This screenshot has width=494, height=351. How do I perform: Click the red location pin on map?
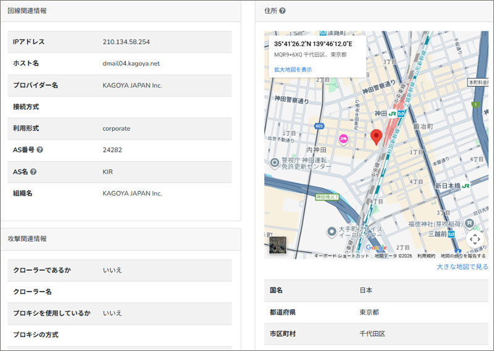pyautogui.click(x=376, y=137)
